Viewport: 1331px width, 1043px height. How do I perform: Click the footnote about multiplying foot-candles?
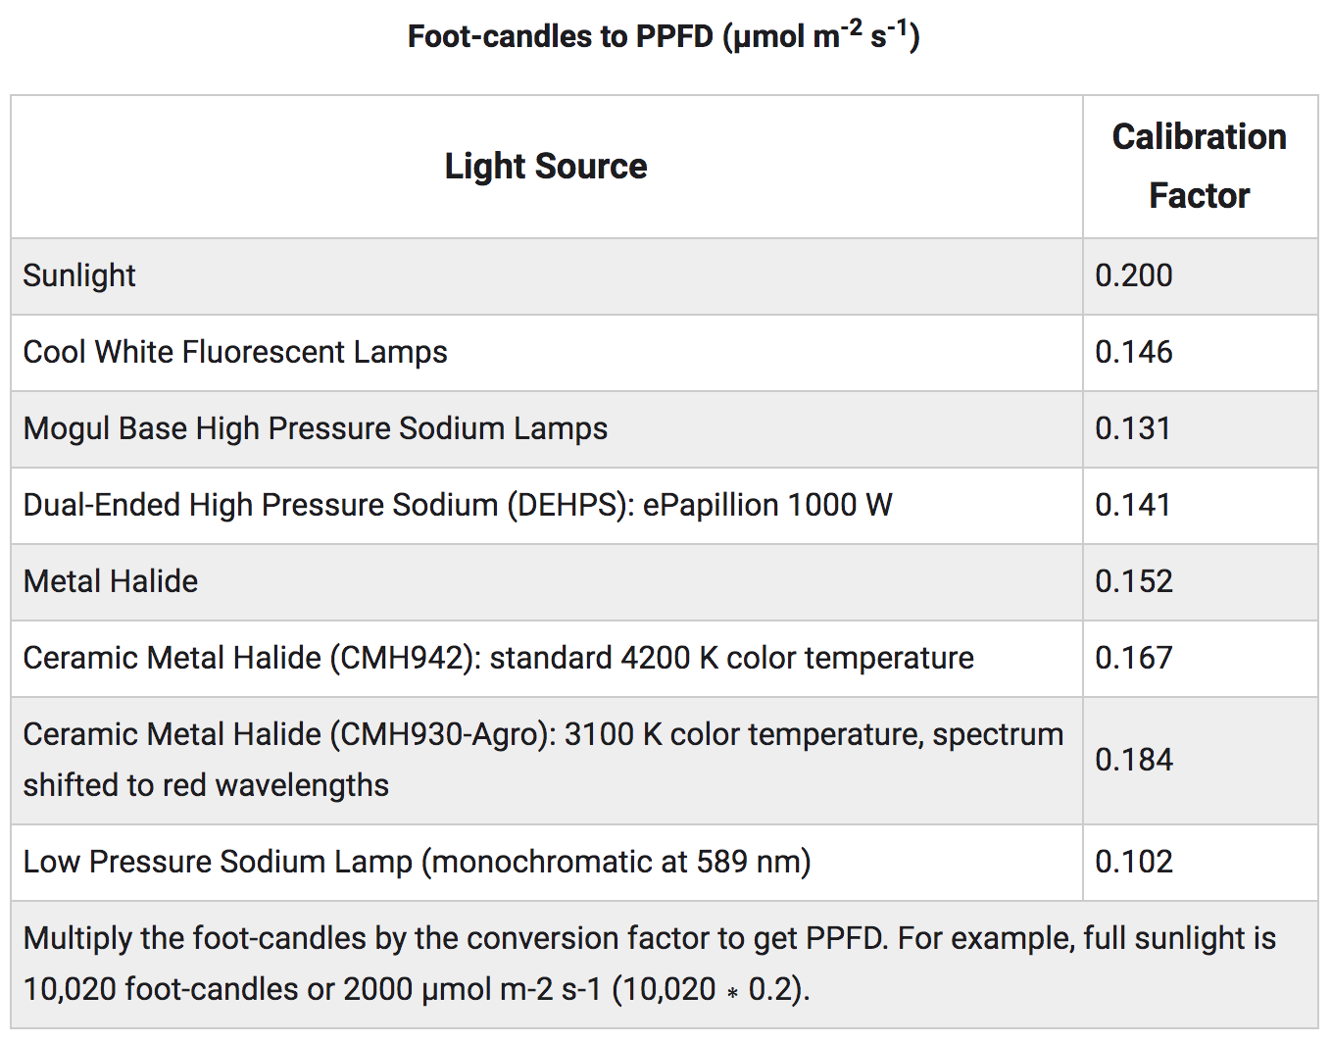pos(650,964)
